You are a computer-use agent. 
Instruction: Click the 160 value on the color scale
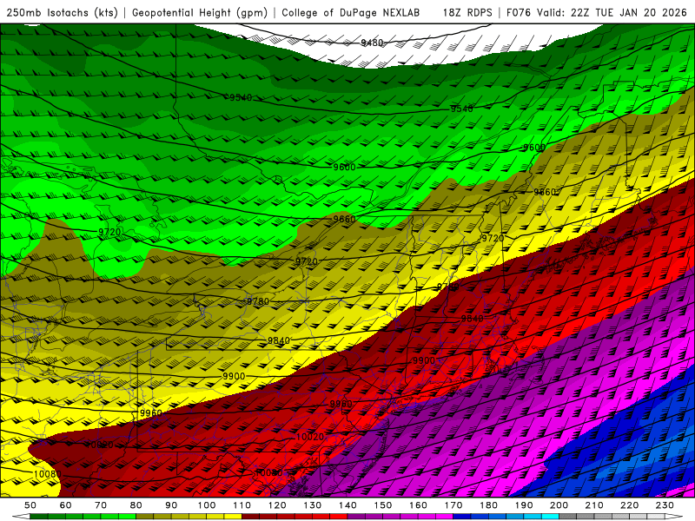[418, 505]
